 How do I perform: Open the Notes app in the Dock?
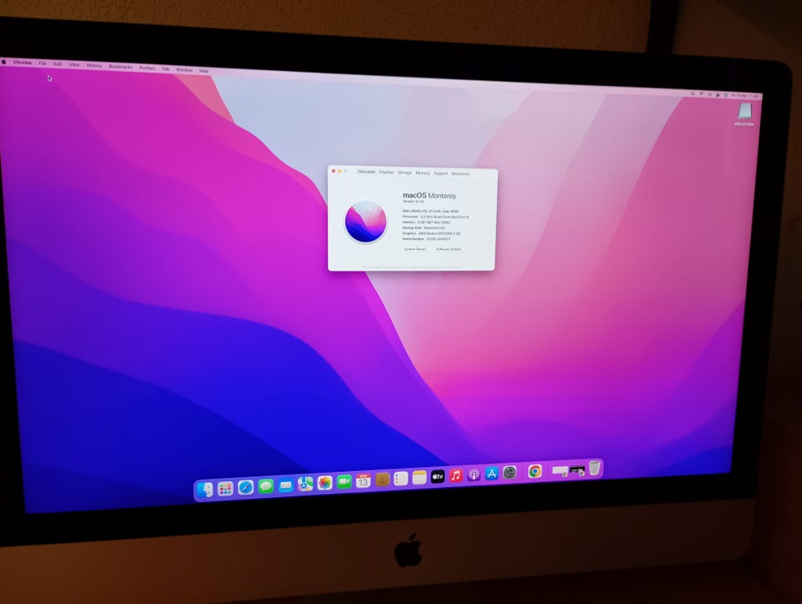[419, 477]
